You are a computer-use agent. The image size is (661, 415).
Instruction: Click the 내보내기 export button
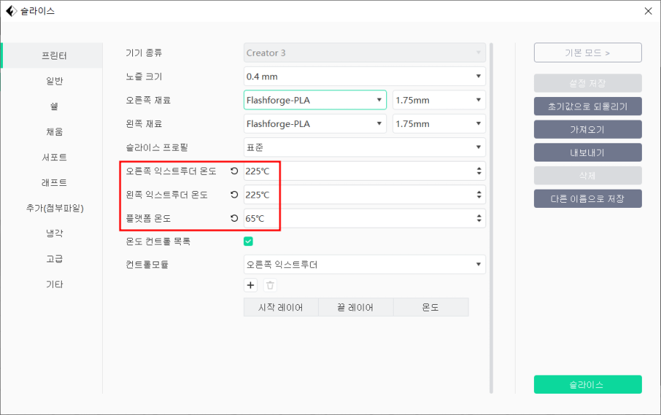tap(588, 153)
